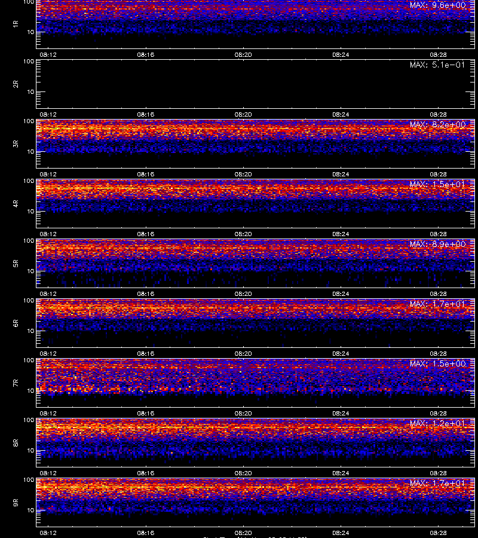This screenshot has width=478, height=538.
Task: Click the '10' y-axis tick of 4R
Action: [30, 212]
